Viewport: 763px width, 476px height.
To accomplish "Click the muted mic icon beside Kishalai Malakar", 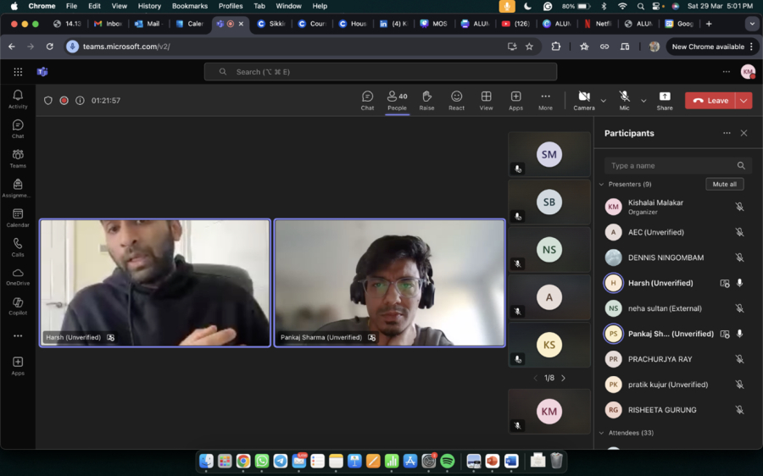I will point(739,207).
